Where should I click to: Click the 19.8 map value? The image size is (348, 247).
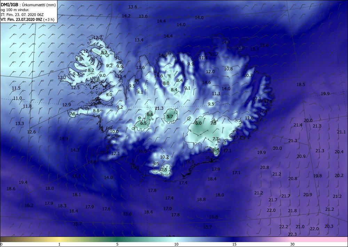click(317, 176)
